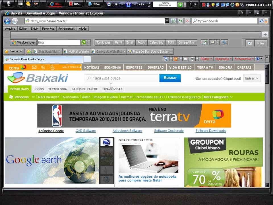Screen dimensions: 273x205
Task: Click the Read Mail envelope icon
Action: (186, 59)
